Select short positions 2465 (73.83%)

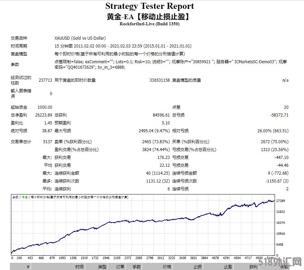pos(156,142)
